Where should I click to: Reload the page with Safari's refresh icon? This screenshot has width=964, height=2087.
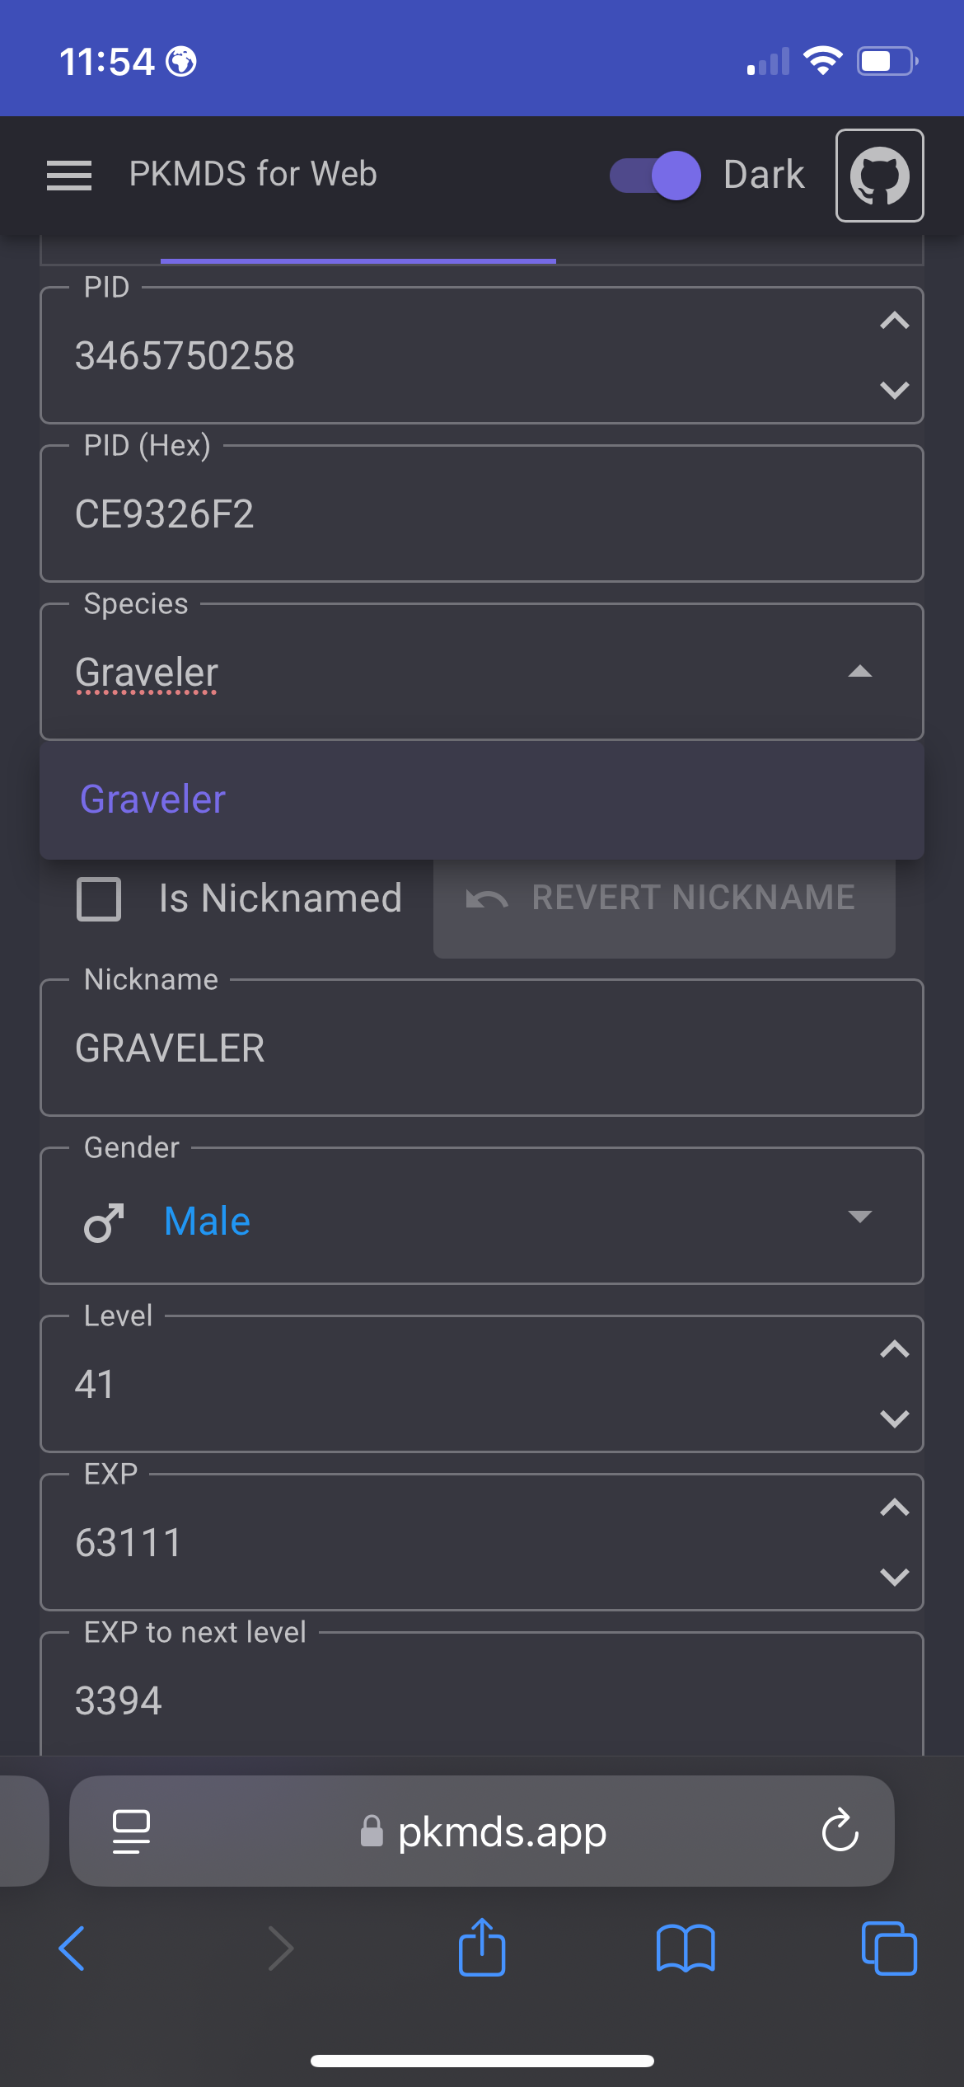(840, 1831)
